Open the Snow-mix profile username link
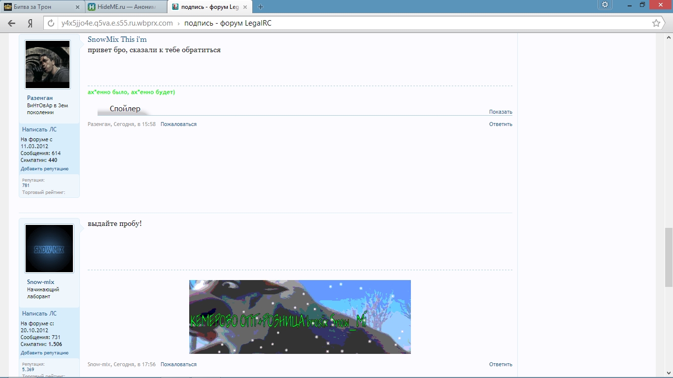673x378 pixels. pyautogui.click(x=41, y=282)
